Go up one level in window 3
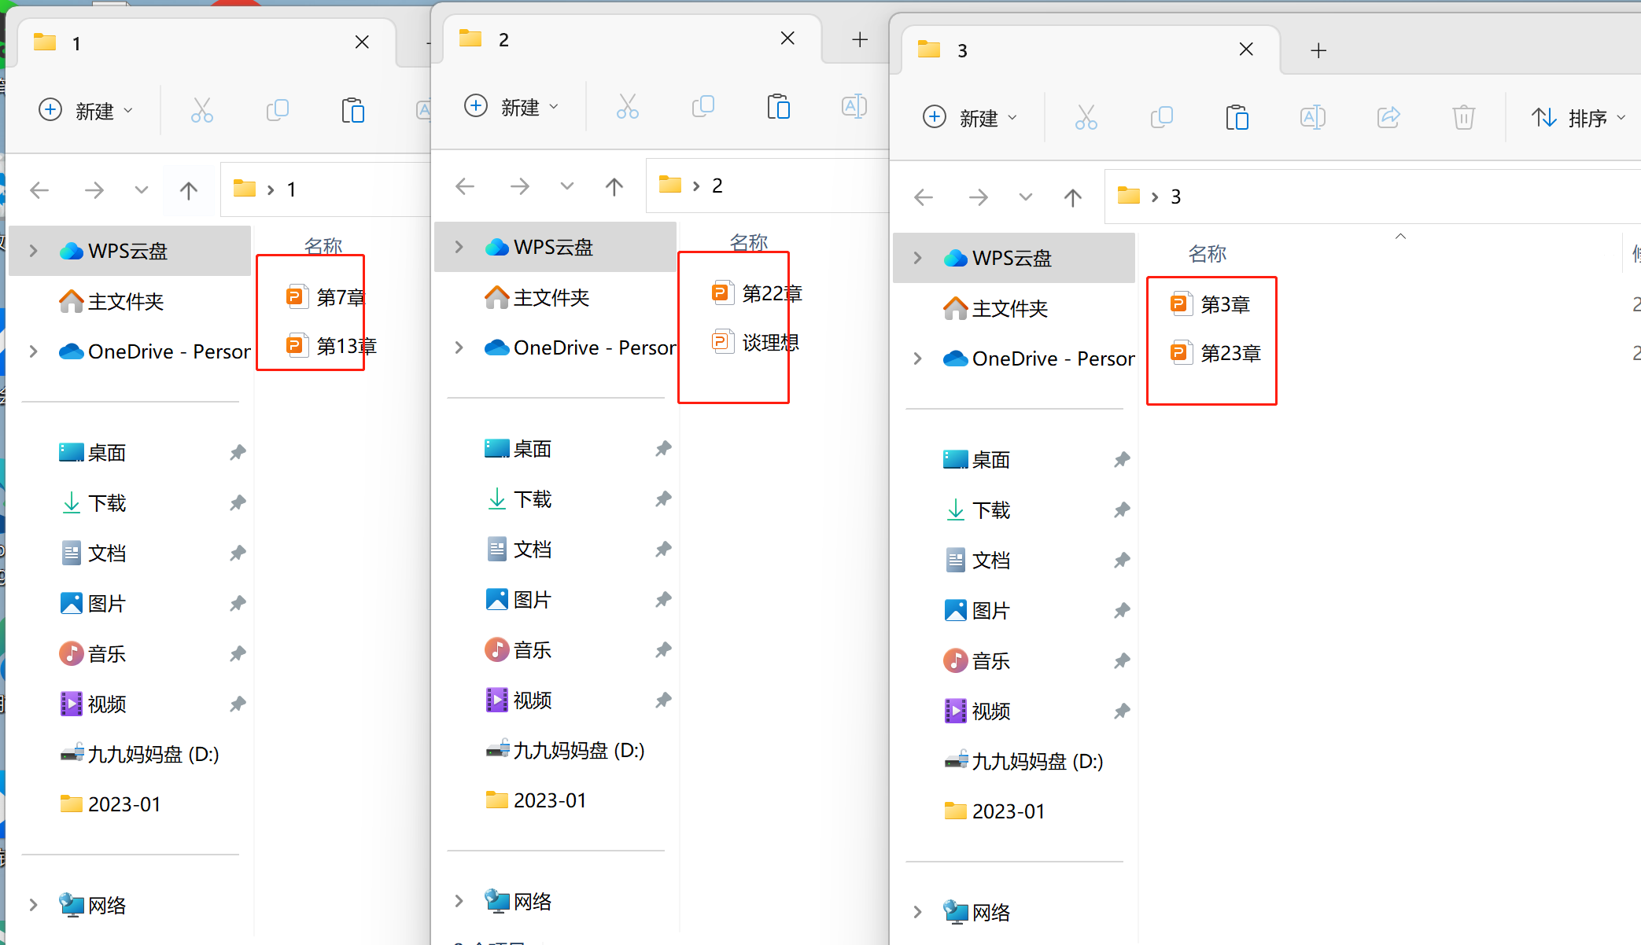The height and width of the screenshot is (945, 1641). click(x=1072, y=197)
